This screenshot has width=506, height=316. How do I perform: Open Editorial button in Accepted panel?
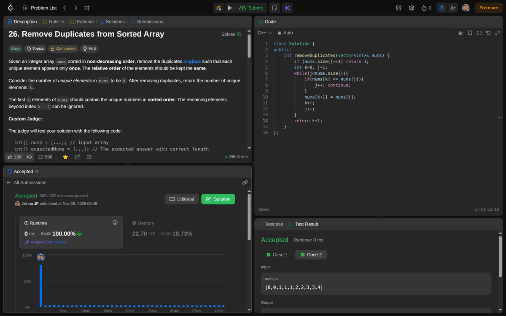[x=182, y=199]
